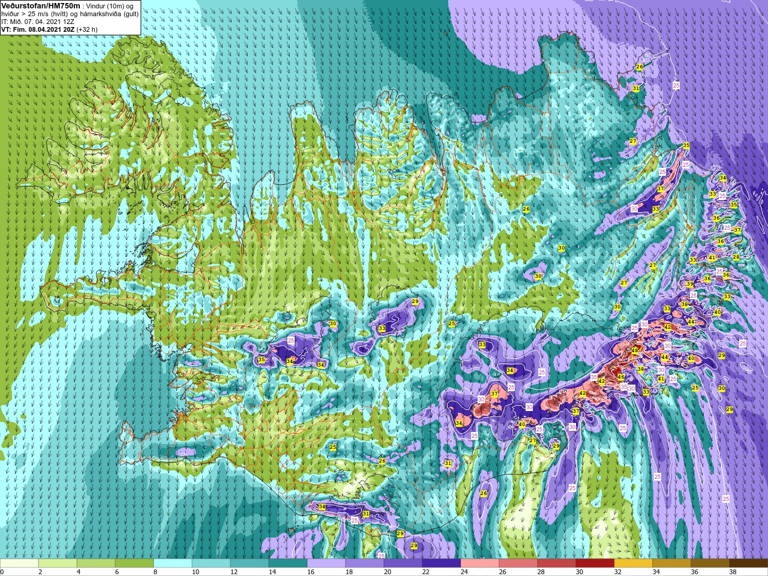Pick the mustard 34–36 legend swatch
Image resolution: width=768 pixels, height=576 pixels.
(x=672, y=563)
